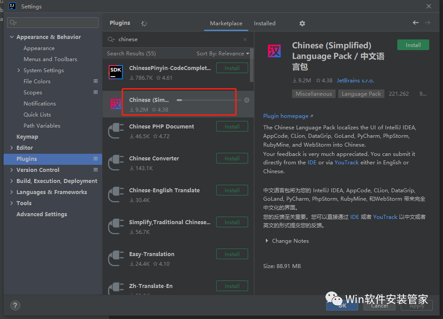Switch to the Installed tab
This screenshot has width=443, height=319.
[265, 23]
